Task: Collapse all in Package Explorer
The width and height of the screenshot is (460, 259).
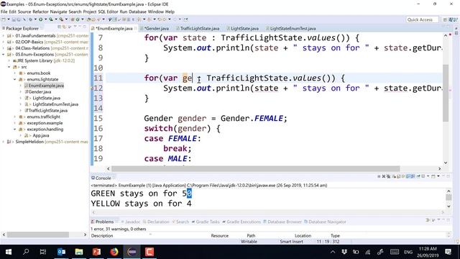Action: pos(59,27)
